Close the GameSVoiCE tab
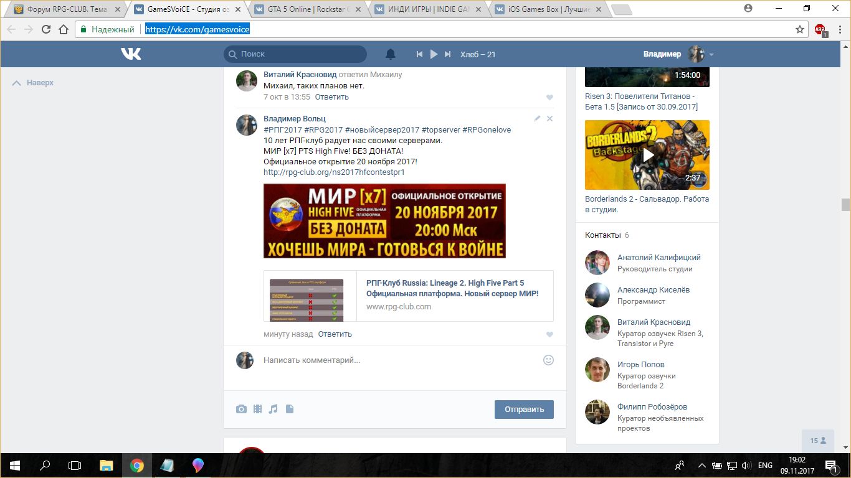 tap(237, 9)
